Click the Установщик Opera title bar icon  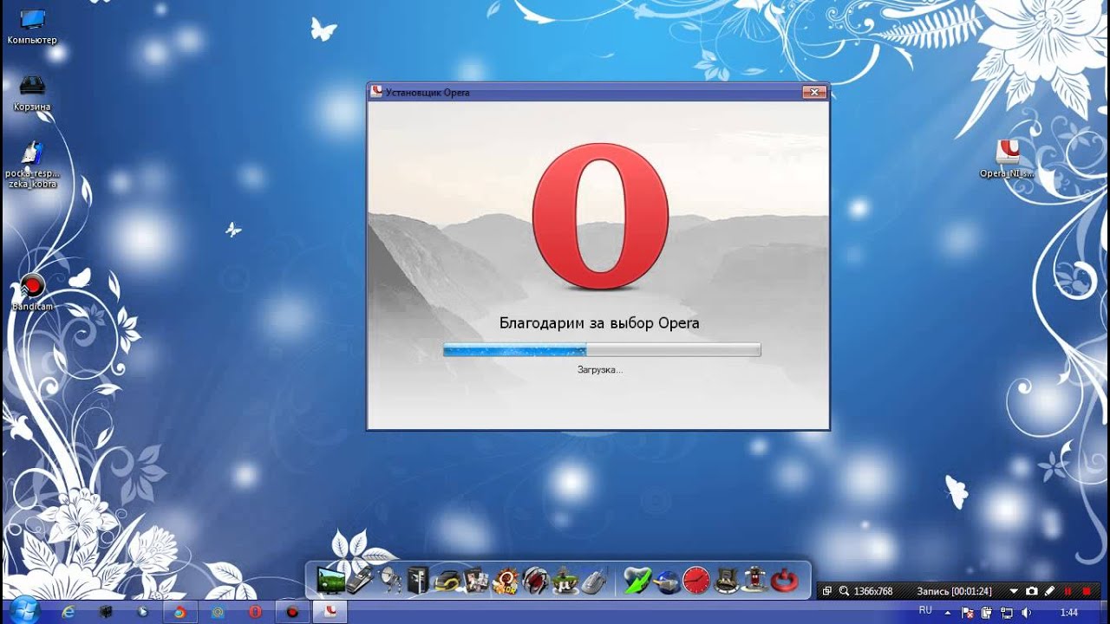click(x=377, y=92)
